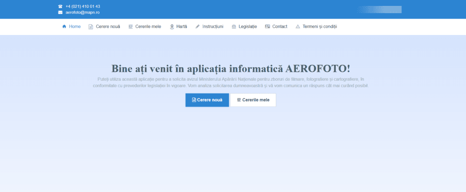Click the white Cererile mele button
The height and width of the screenshot is (192, 466).
coord(253,100)
